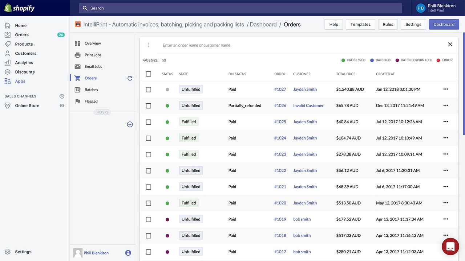The height and width of the screenshot is (261, 465).
Task: Open order #1026 link
Action: tap(280, 105)
